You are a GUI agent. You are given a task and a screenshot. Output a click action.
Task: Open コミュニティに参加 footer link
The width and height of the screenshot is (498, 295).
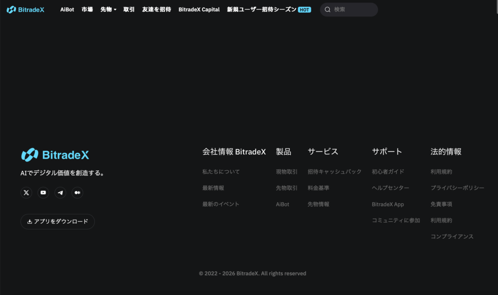(x=396, y=220)
